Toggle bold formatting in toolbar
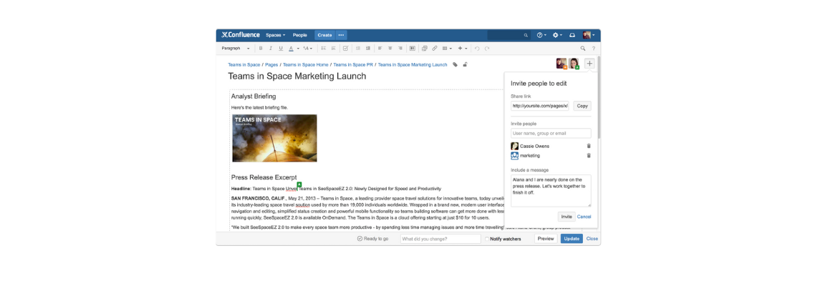The image size is (838, 286). tap(261, 48)
